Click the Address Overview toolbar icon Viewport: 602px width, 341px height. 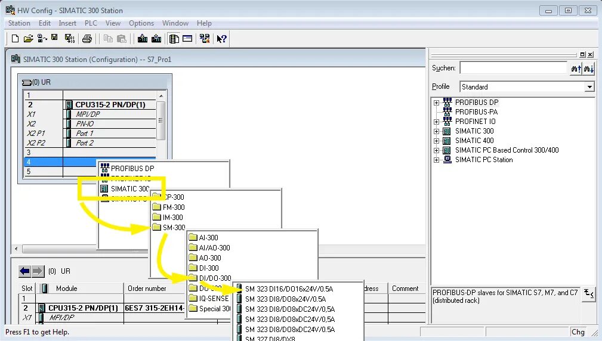(187, 39)
